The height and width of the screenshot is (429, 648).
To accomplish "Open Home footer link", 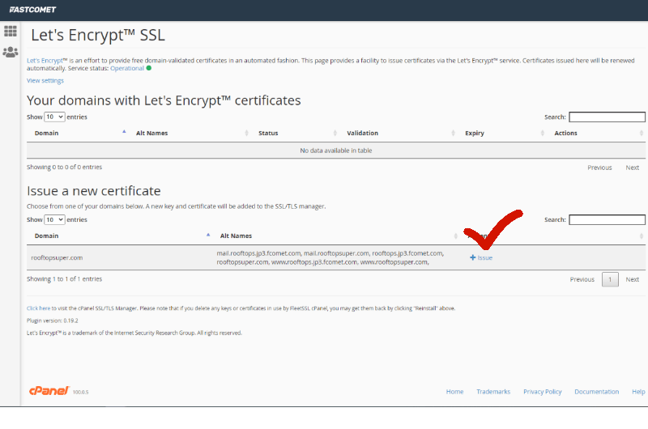I will pos(454,392).
